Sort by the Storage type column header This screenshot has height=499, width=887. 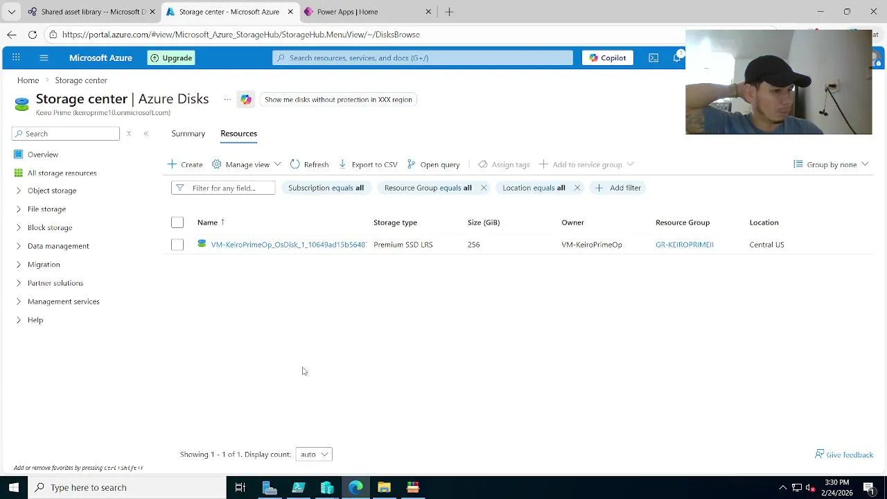395,222
